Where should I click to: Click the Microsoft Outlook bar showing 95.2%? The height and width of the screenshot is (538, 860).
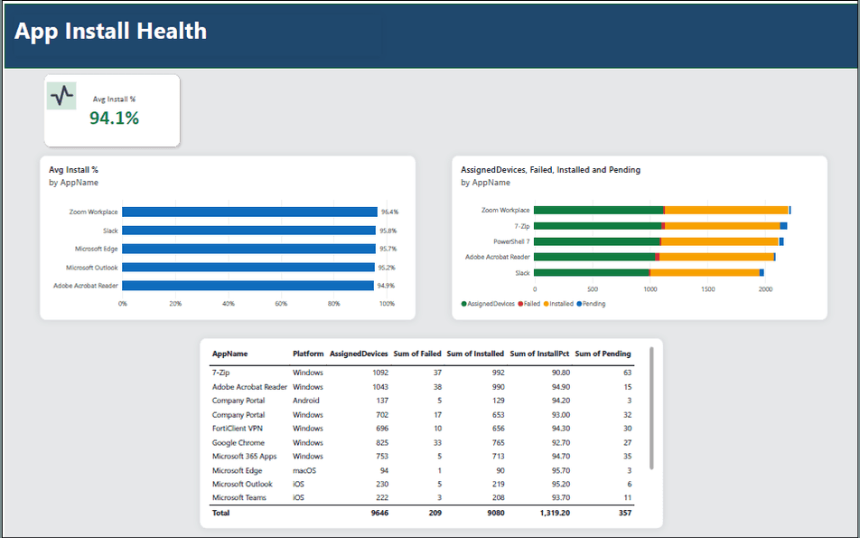click(248, 268)
